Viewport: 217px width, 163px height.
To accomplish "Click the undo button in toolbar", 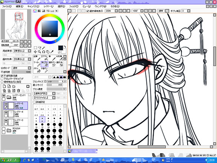I will (69, 11).
